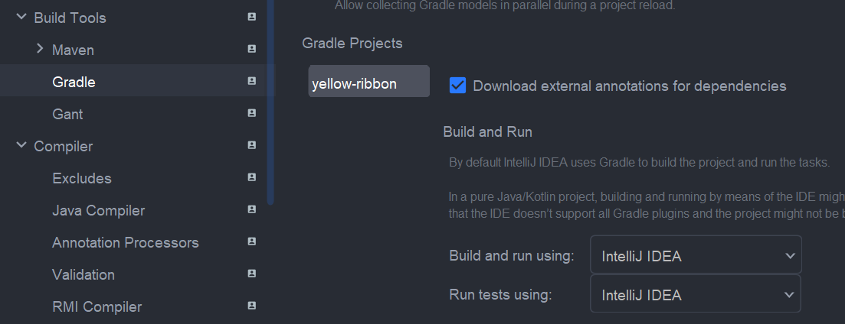This screenshot has width=845, height=324.
Task: Click project-level icon next to RMI Compiler
Action: pos(251,306)
